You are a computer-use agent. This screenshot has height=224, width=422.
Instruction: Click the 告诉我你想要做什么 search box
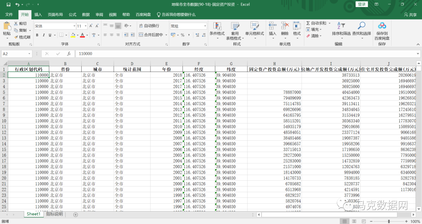pos(177,14)
